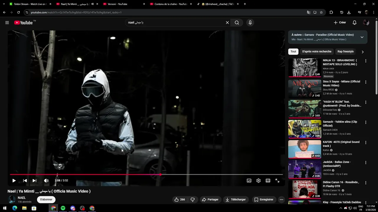378x212 pixels.
Task: Click the Créer button
Action: tap(340, 23)
